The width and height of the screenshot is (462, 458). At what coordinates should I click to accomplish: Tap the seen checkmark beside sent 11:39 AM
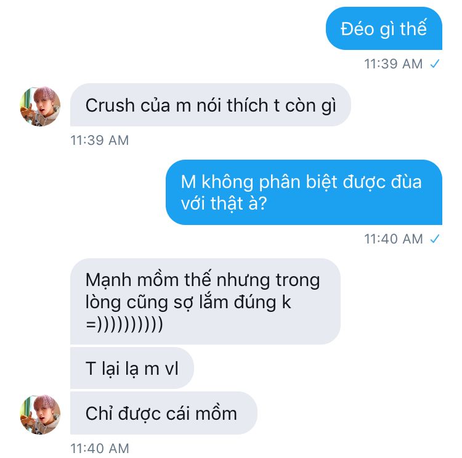click(435, 63)
